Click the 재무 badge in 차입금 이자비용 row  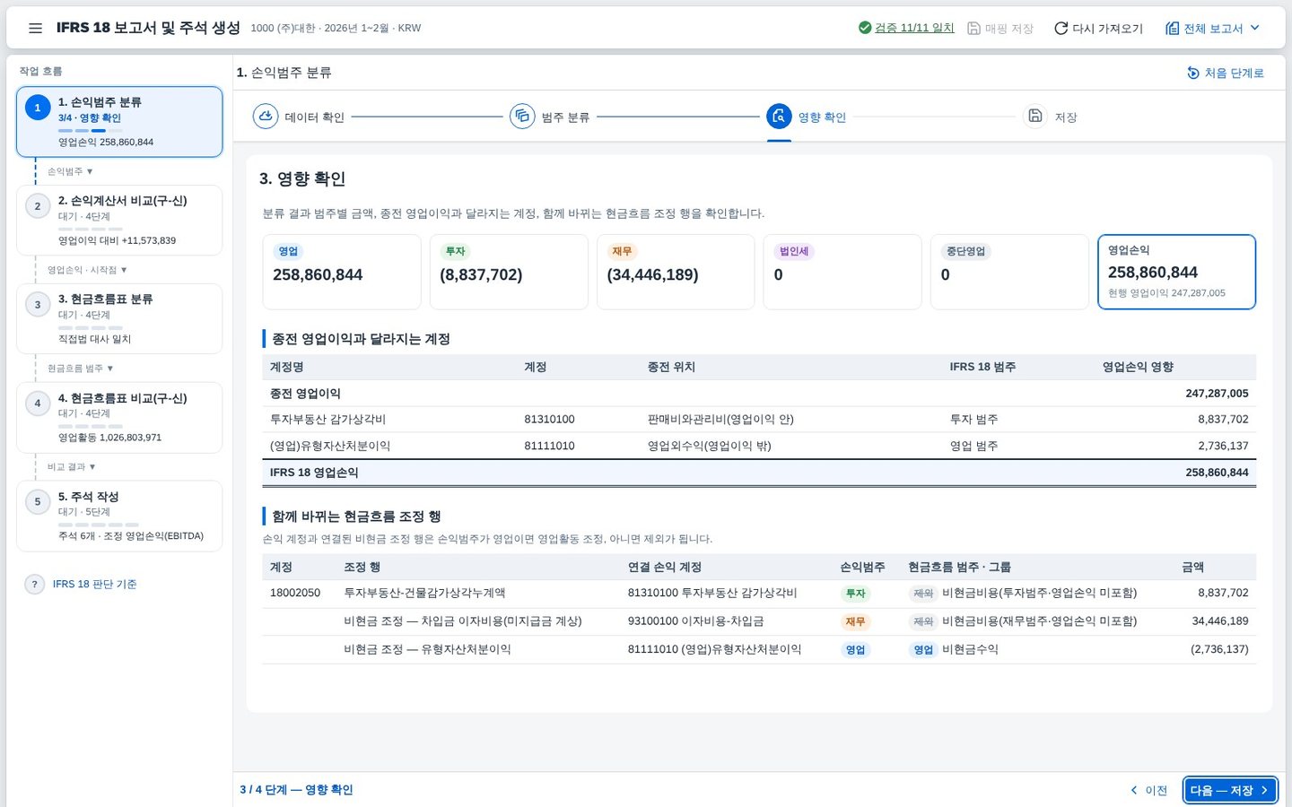coord(855,621)
